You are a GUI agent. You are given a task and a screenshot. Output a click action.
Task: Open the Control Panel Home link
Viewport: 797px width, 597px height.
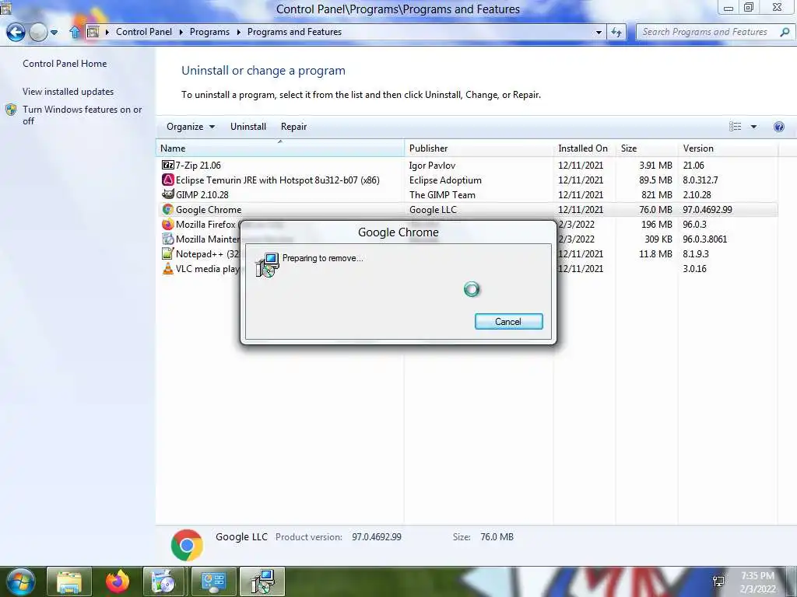pos(65,64)
